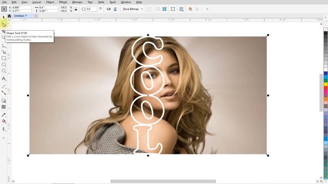Add a new document tab

[x=36, y=16]
